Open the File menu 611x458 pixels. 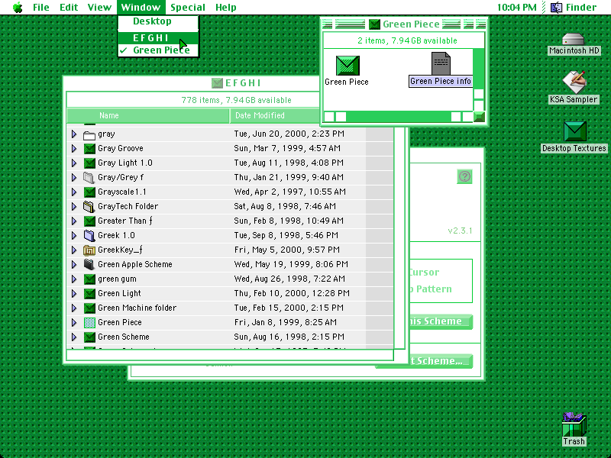coord(41,8)
